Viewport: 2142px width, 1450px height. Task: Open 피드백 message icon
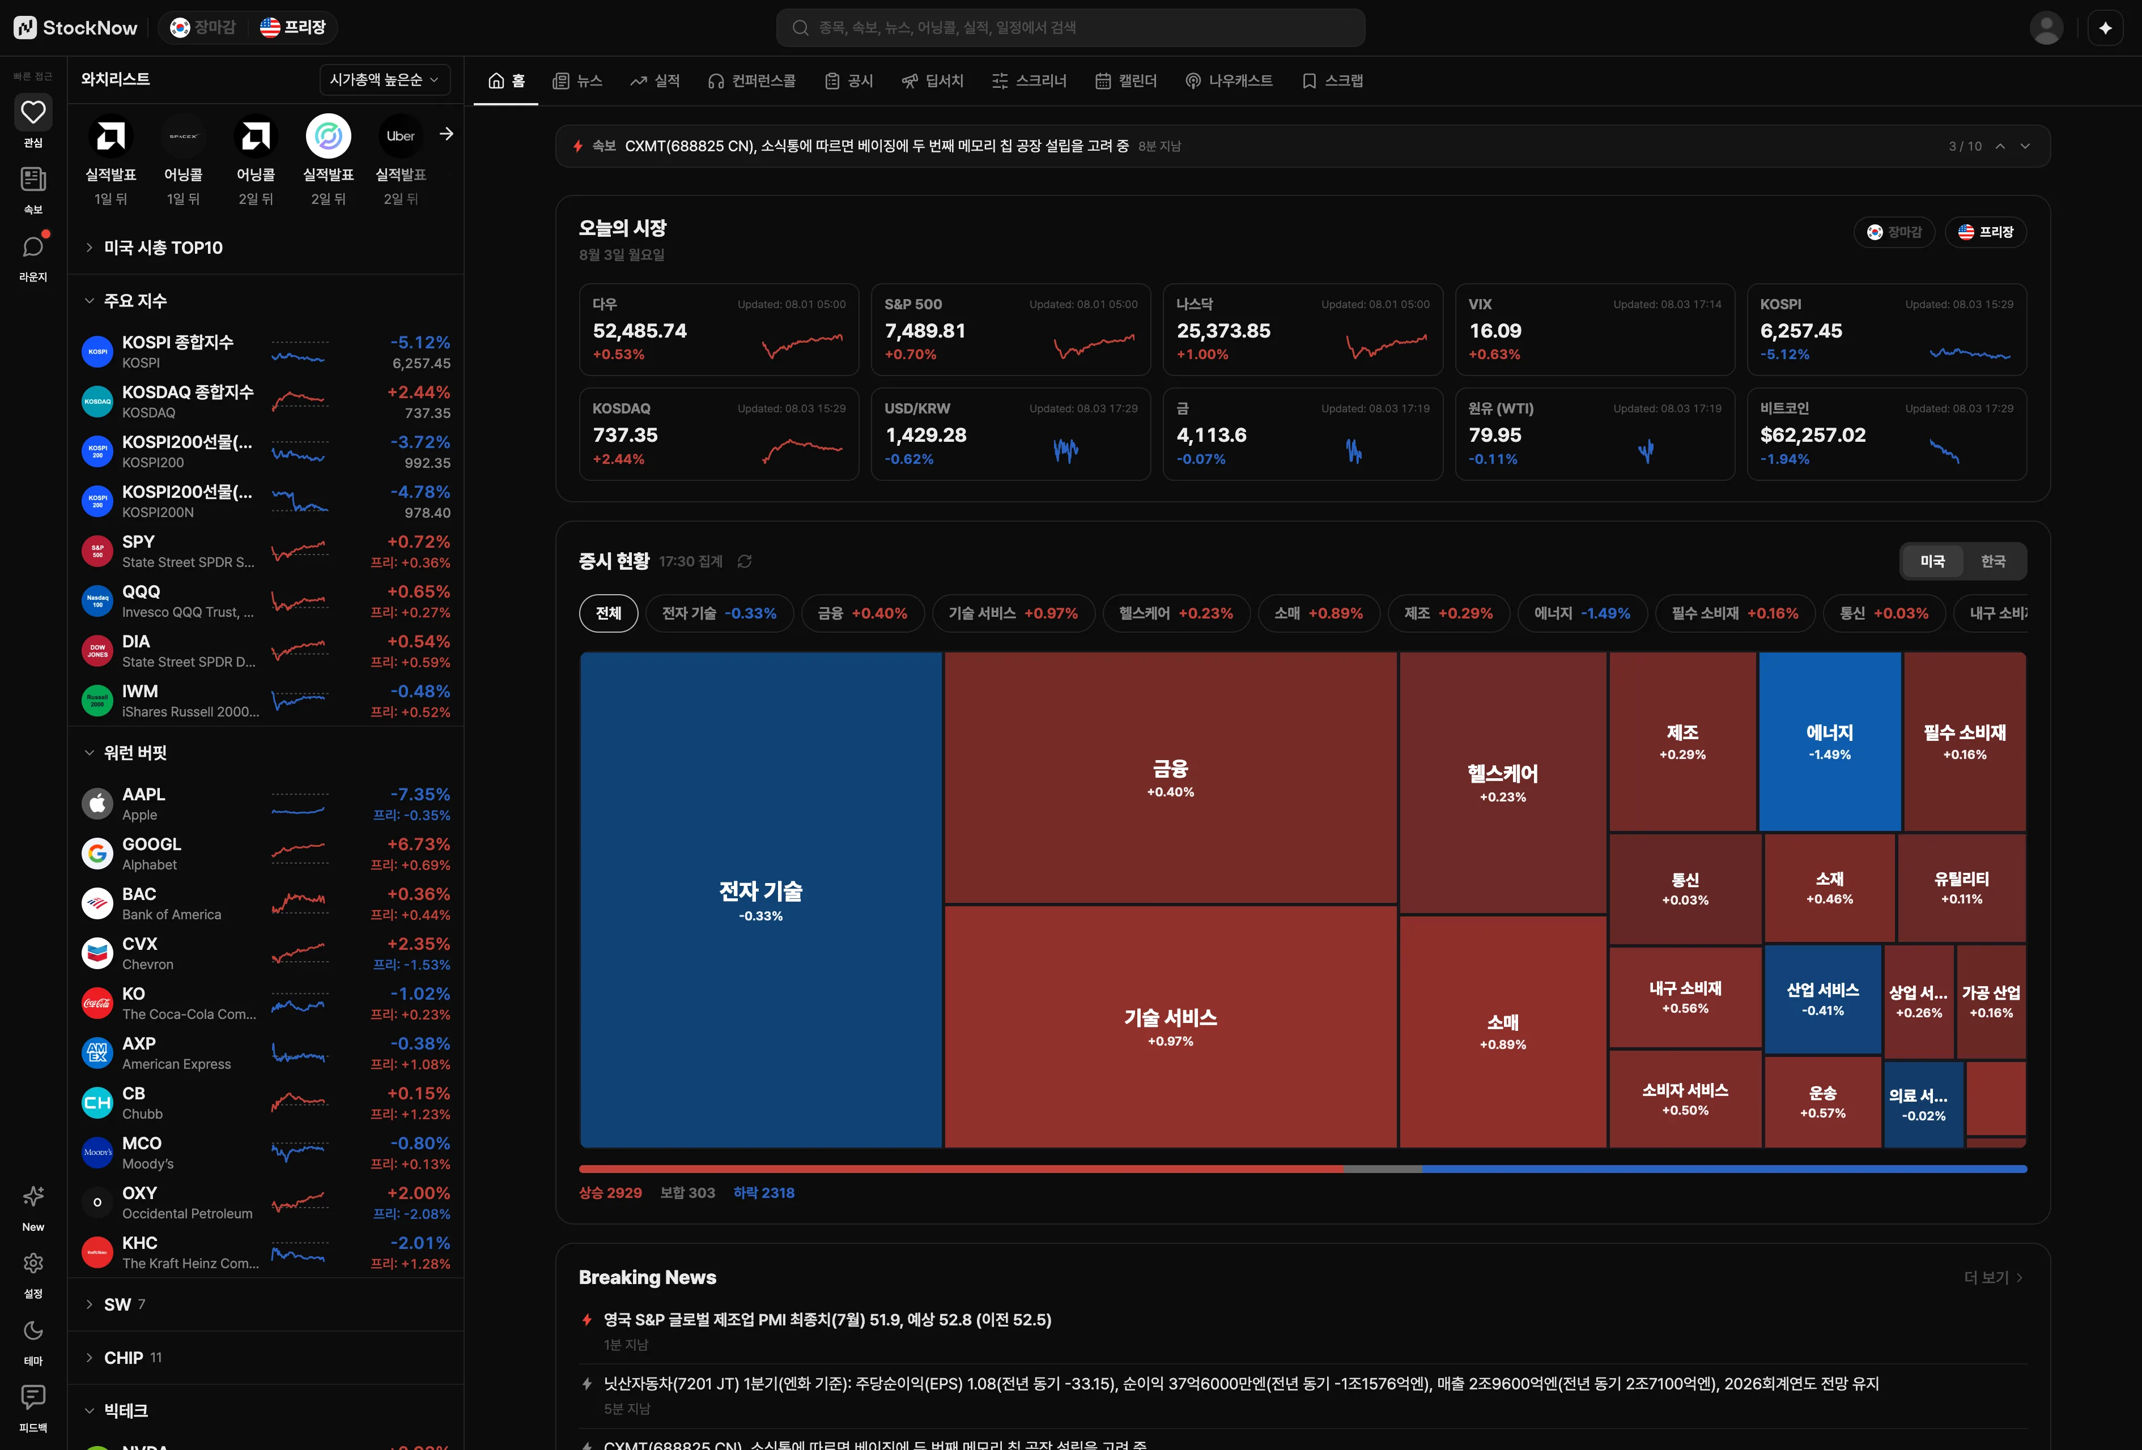(x=33, y=1397)
